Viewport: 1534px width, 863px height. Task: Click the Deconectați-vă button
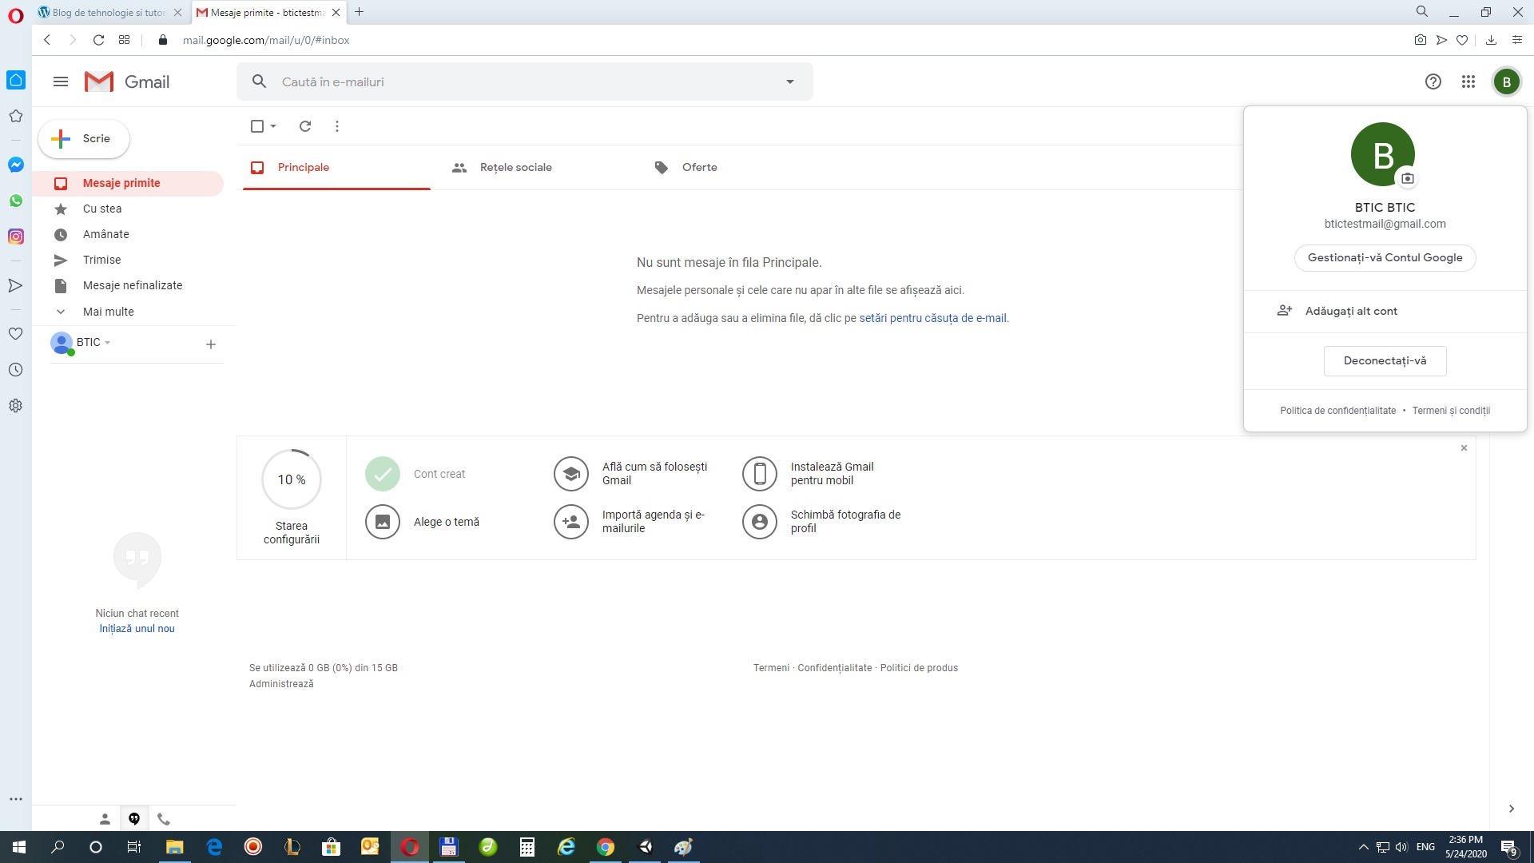1385,360
